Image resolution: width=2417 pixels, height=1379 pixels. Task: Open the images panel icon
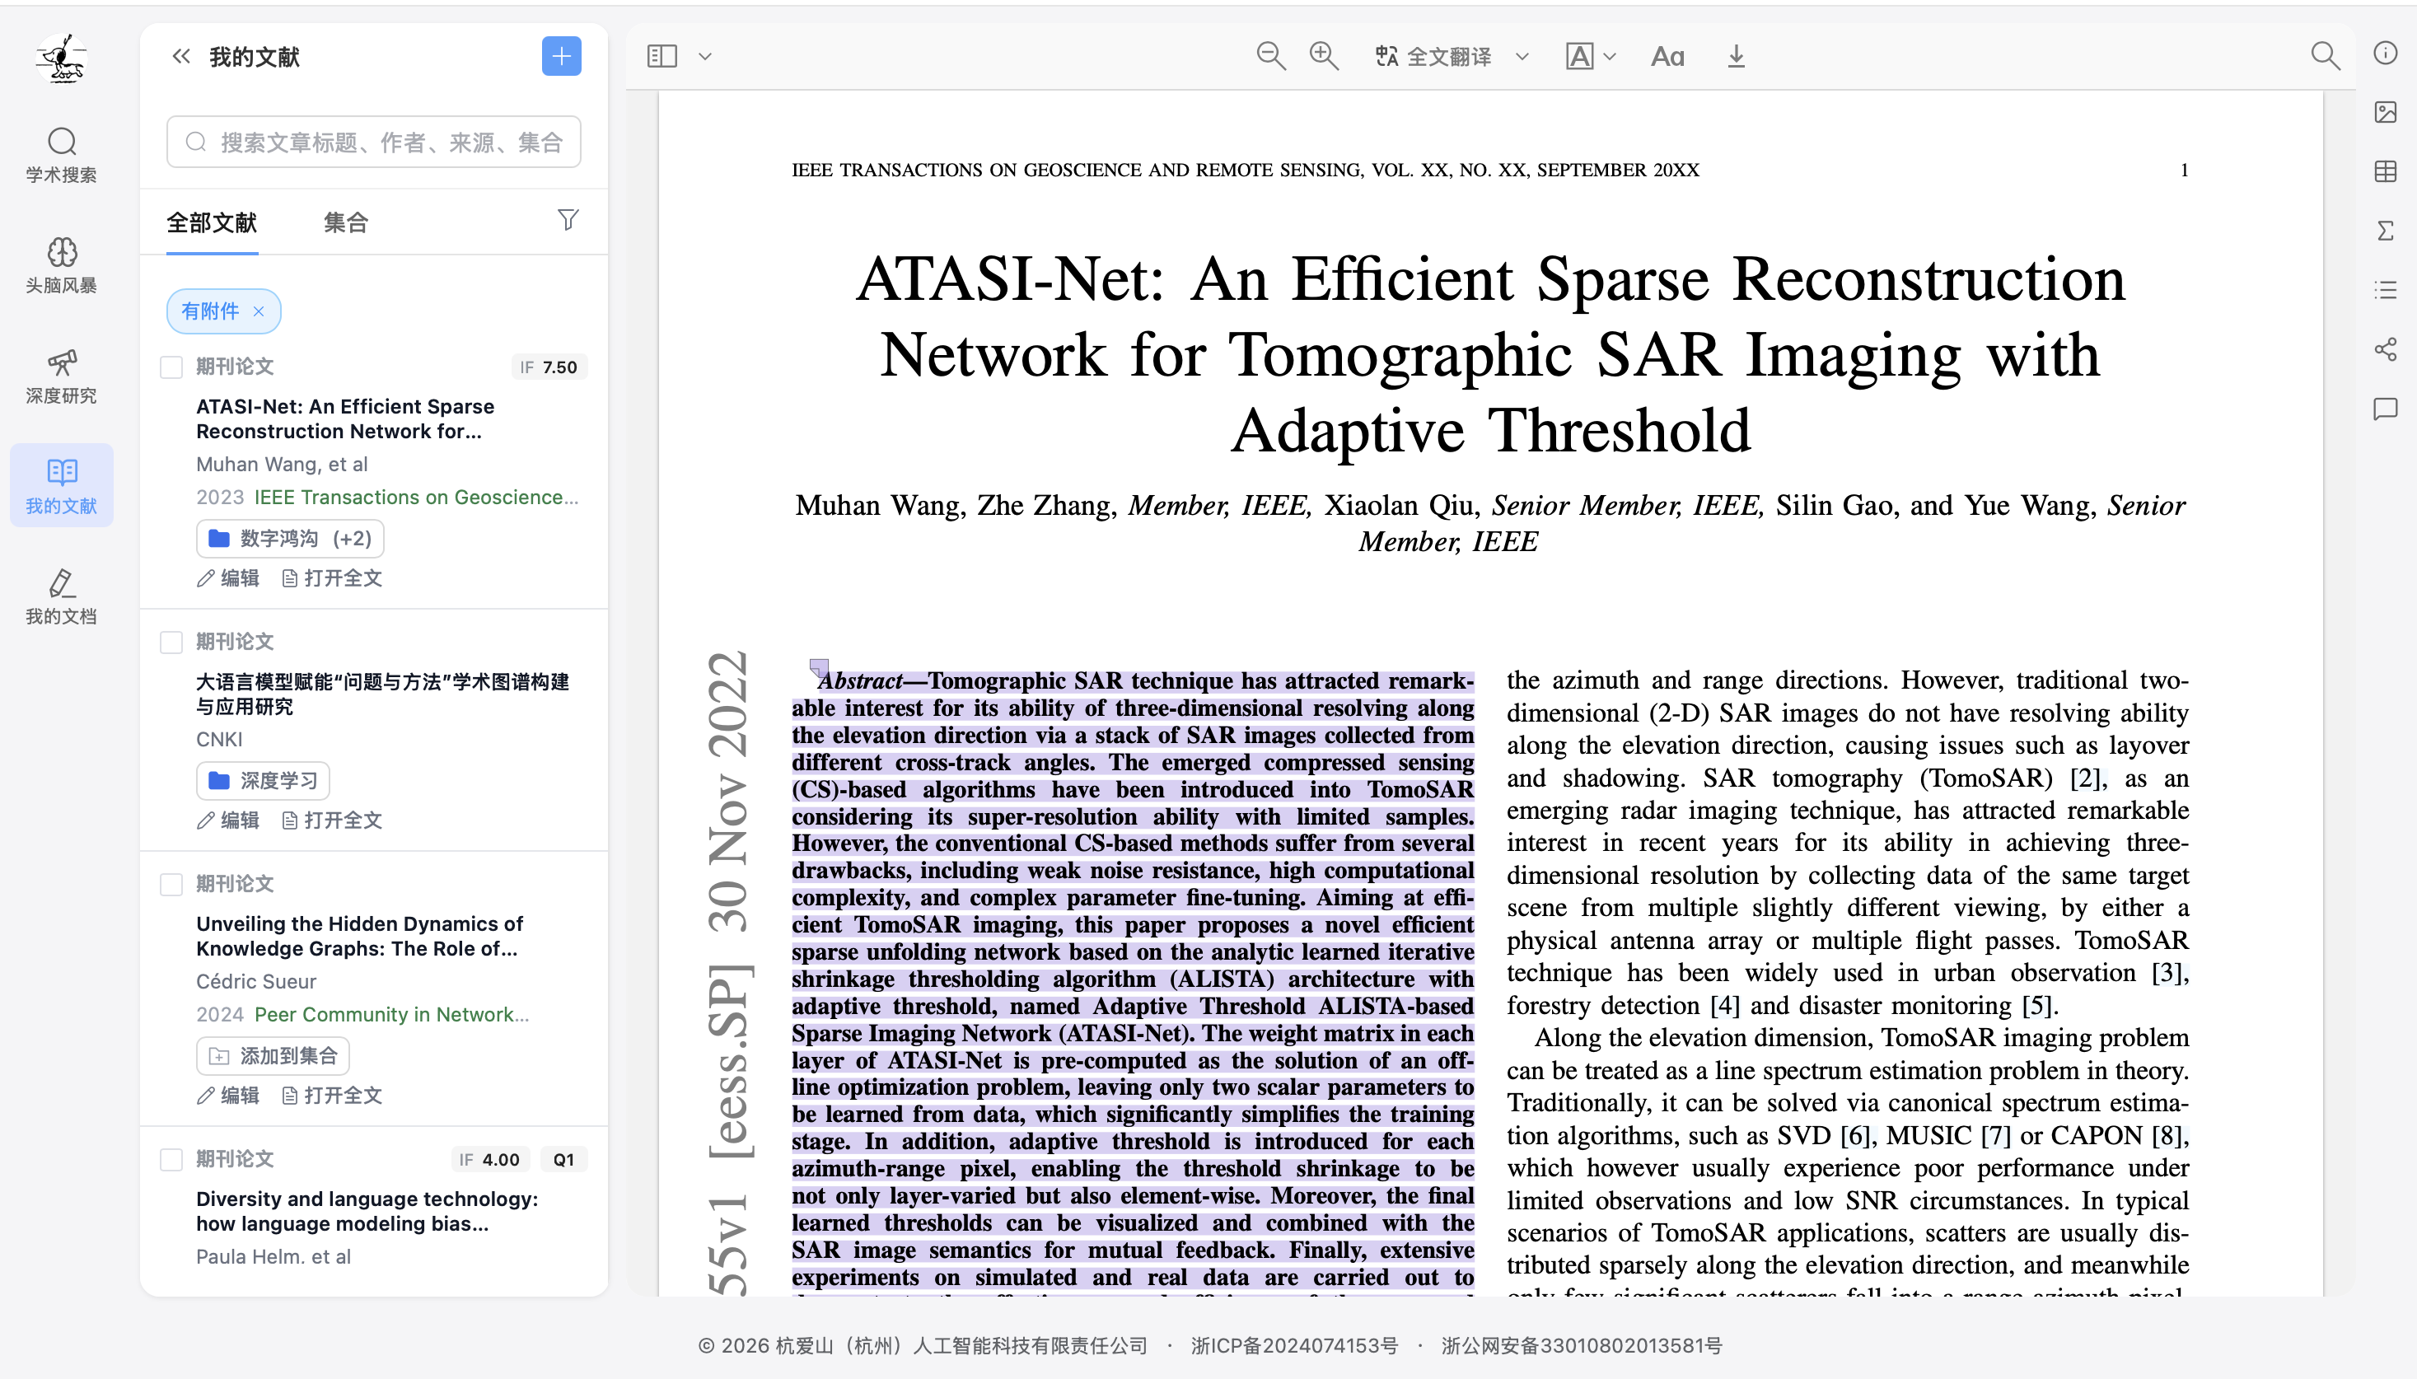coord(2386,113)
